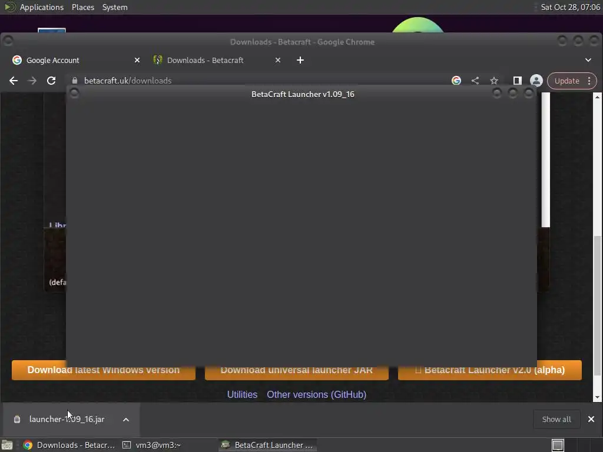Click the Chrome forward arrow
Viewport: 603px width, 452px height.
coord(32,81)
